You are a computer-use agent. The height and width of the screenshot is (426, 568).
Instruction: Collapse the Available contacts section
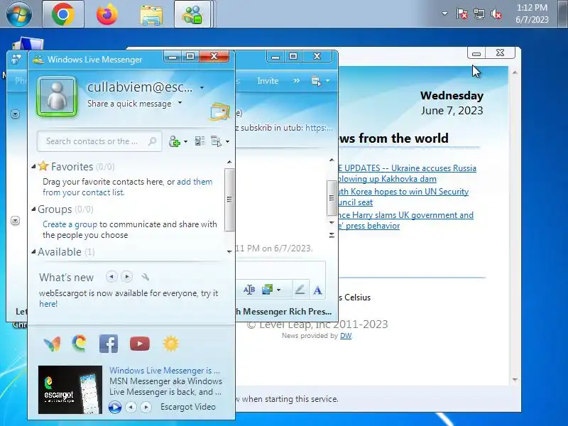pos(33,252)
